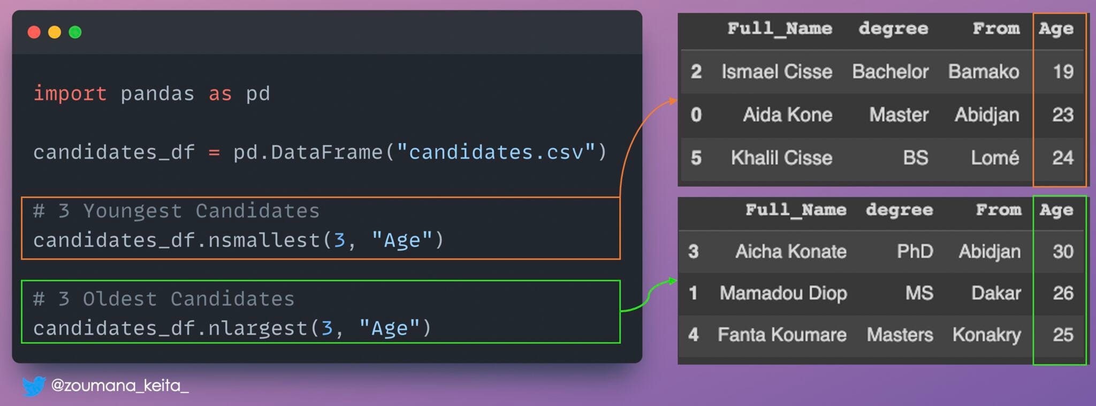
Task: Click the green maximize dot
Action: coord(75,33)
